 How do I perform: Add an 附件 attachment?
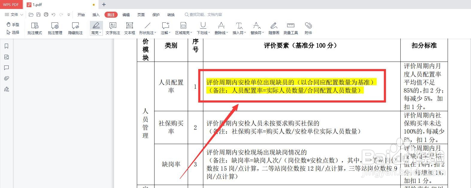[308, 29]
